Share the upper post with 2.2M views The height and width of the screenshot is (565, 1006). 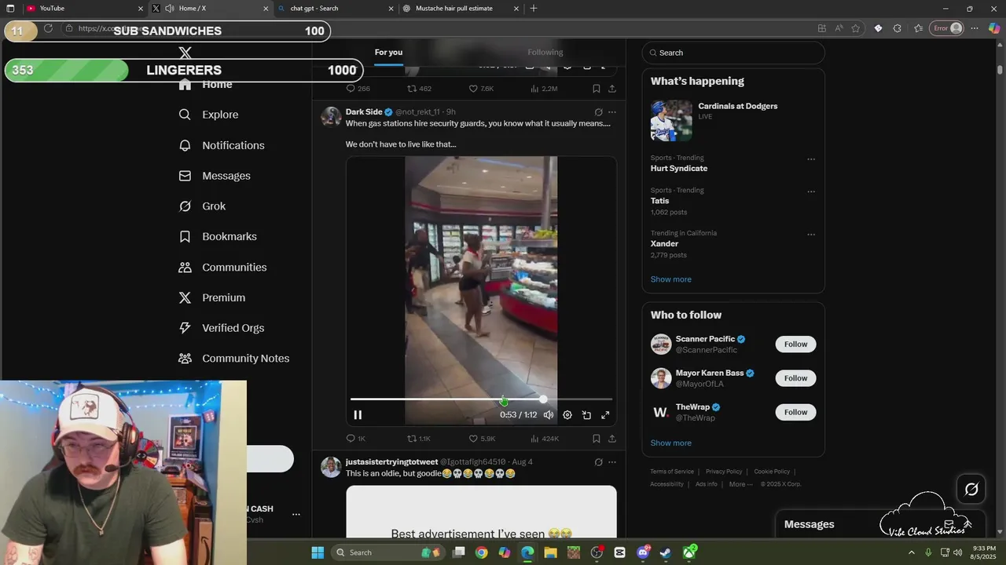[612, 89]
